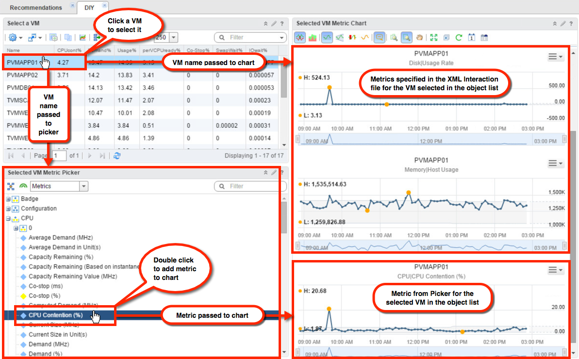Image resolution: width=579 pixels, height=359 pixels.
Task: Click the Deselect All Metrics icon in the picker
Action: coord(11,186)
